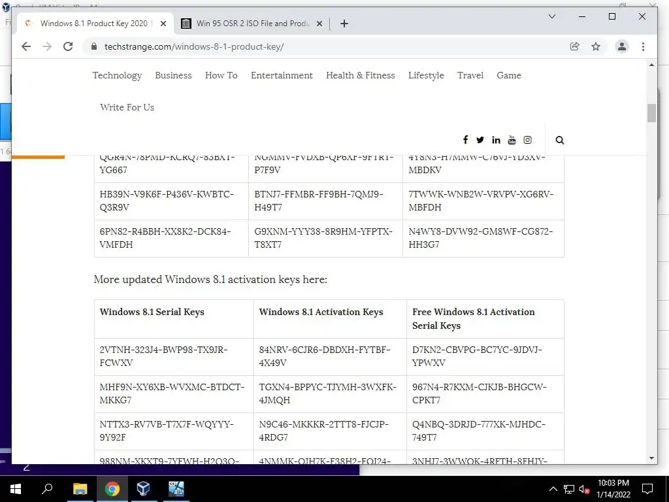
Task: Click Free Windows 8.1 Activation Serial Keys header
Action: [473, 318]
